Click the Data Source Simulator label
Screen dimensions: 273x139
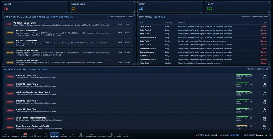[260, 135]
